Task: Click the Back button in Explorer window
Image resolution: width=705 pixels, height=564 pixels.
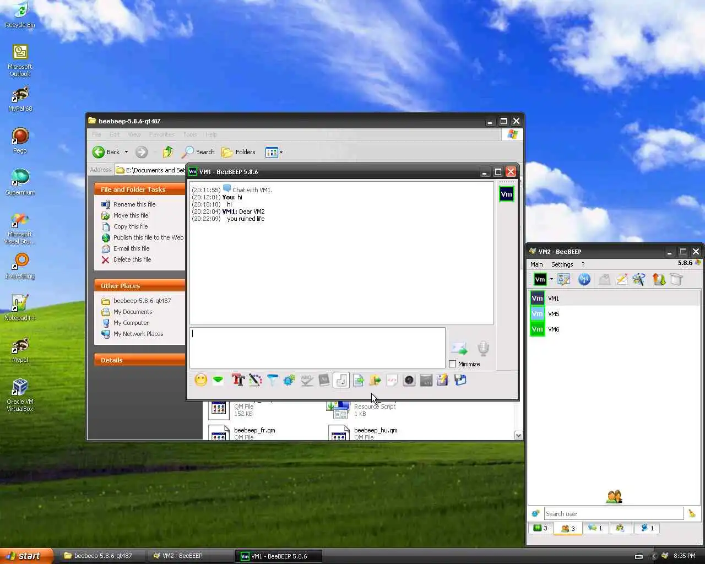Action: [x=106, y=152]
